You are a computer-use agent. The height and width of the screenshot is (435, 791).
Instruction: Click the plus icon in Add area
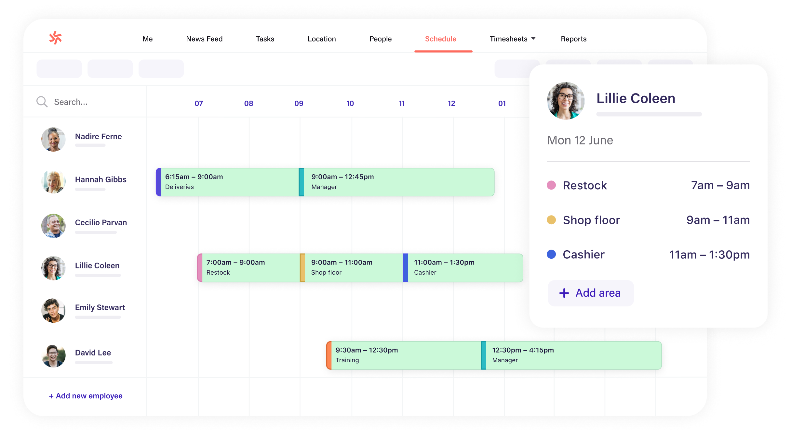click(564, 293)
